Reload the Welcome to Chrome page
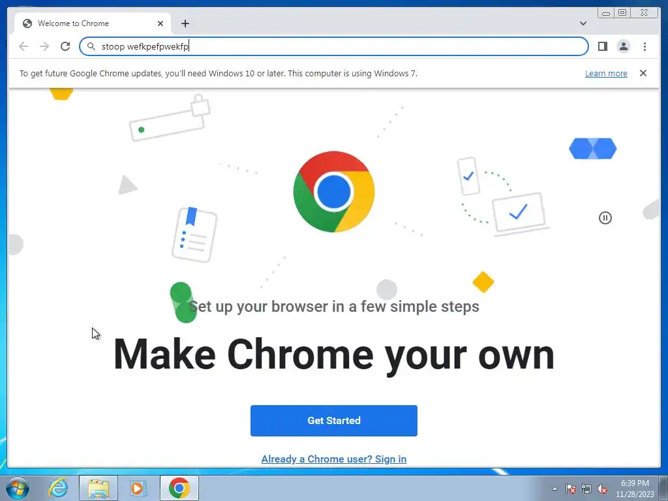Screen dimensions: 668x501 pos(65,46)
